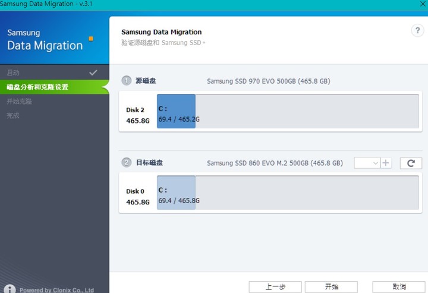Viewport: 428px width, 293px height.
Task: Click the 69.4 / 465.2G source usage text
Action: pos(179,119)
